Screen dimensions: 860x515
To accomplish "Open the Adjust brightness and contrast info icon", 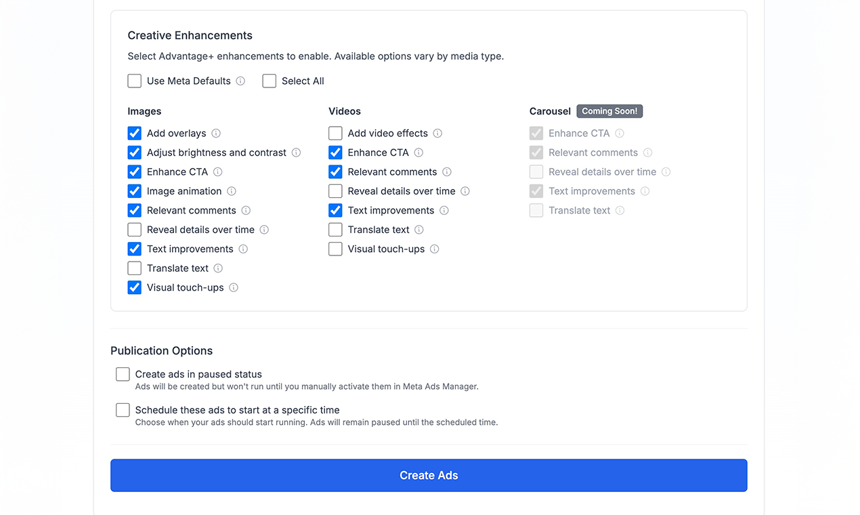I will click(296, 152).
